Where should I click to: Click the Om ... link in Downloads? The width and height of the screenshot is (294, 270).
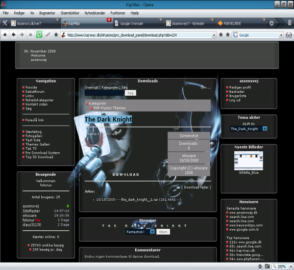(206, 87)
